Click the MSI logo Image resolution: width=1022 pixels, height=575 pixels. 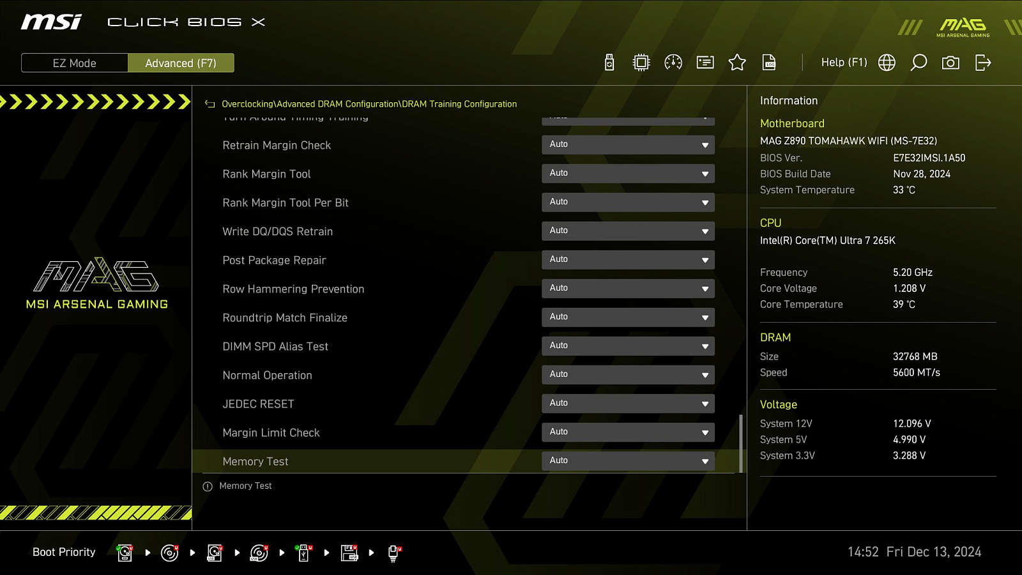(51, 22)
